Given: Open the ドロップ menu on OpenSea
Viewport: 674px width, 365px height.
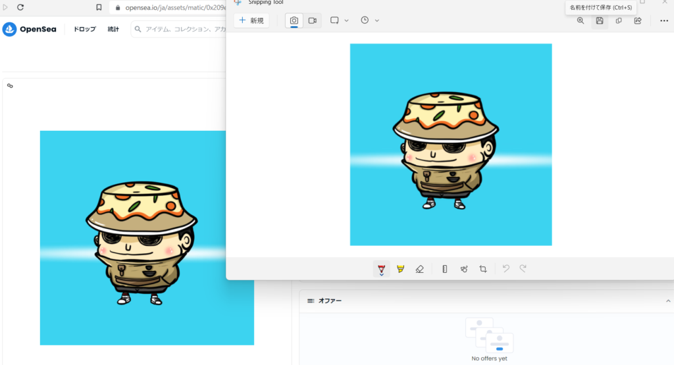Looking at the screenshot, I should coord(85,29).
